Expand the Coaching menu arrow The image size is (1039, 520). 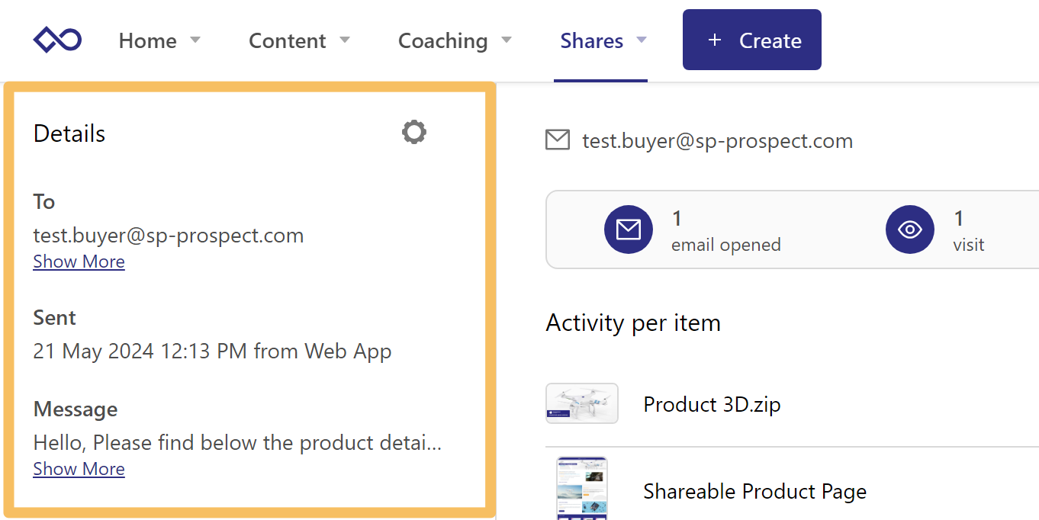[507, 40]
